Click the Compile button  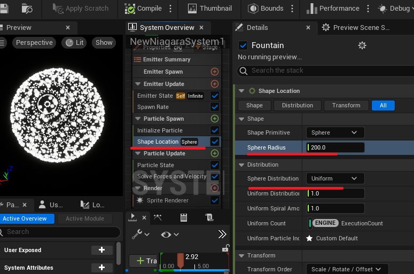pos(143,9)
